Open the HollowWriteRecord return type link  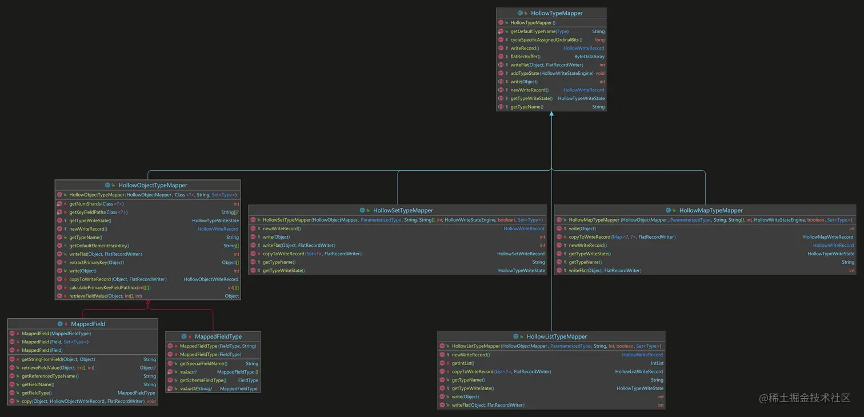pyautogui.click(x=584, y=47)
